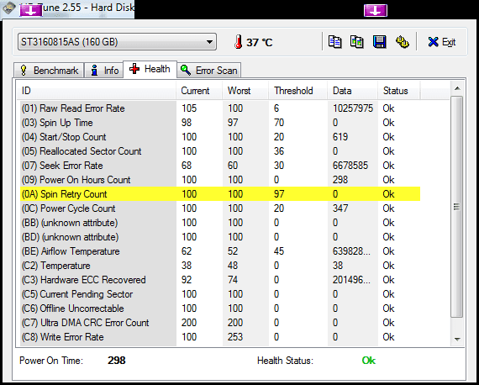479x385 pixels.
Task: Select the Ultra DMA CRC Error Count row
Action: pos(220,323)
